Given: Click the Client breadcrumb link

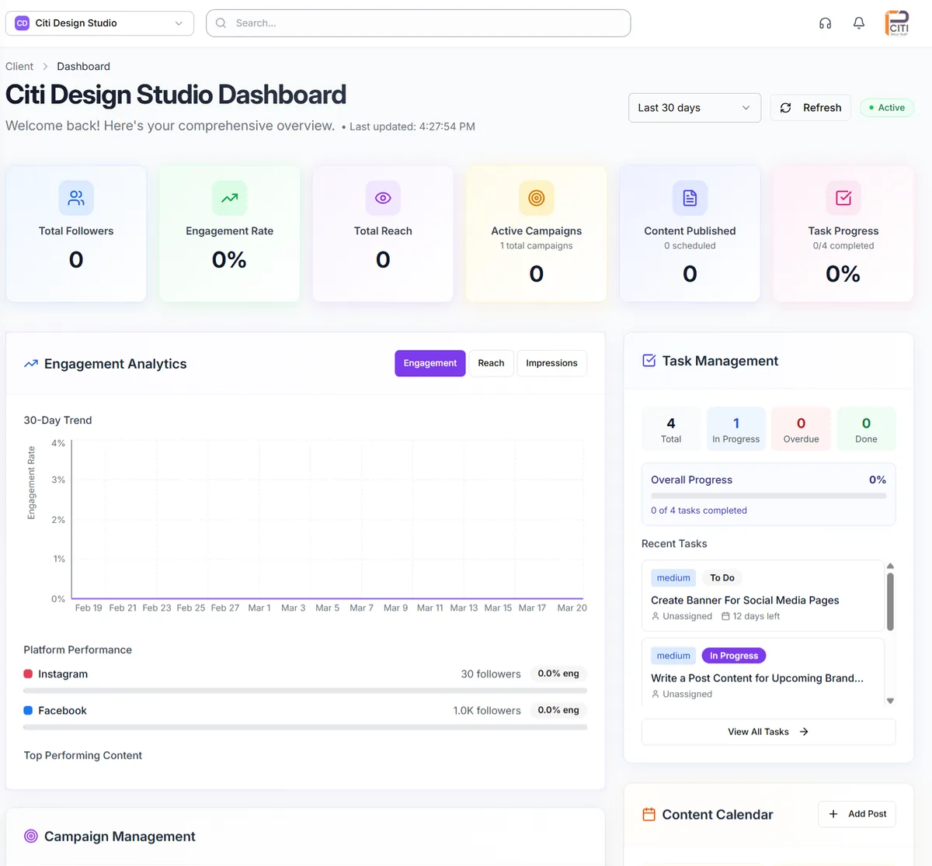Looking at the screenshot, I should (19, 67).
